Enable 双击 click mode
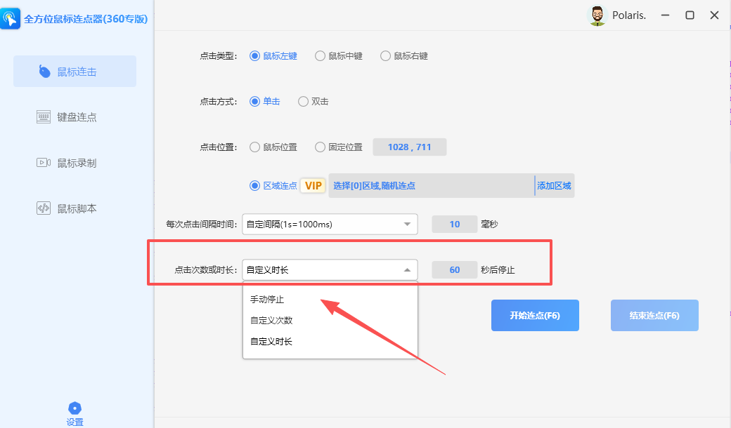 pyautogui.click(x=313, y=101)
